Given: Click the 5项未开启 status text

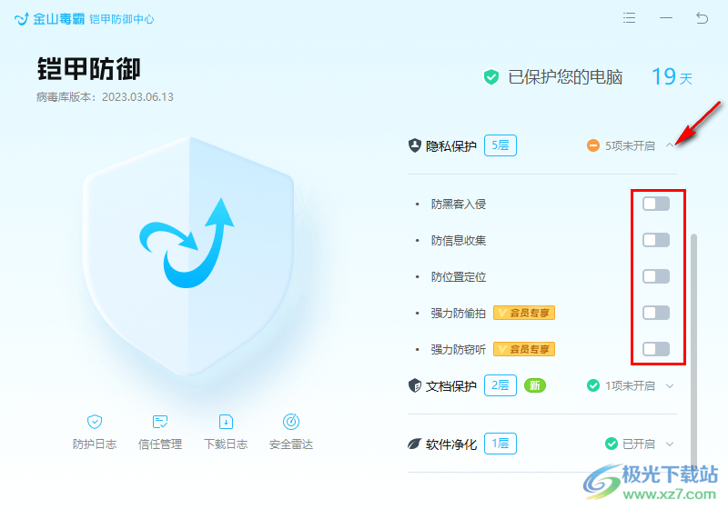Looking at the screenshot, I should pyautogui.click(x=630, y=146).
